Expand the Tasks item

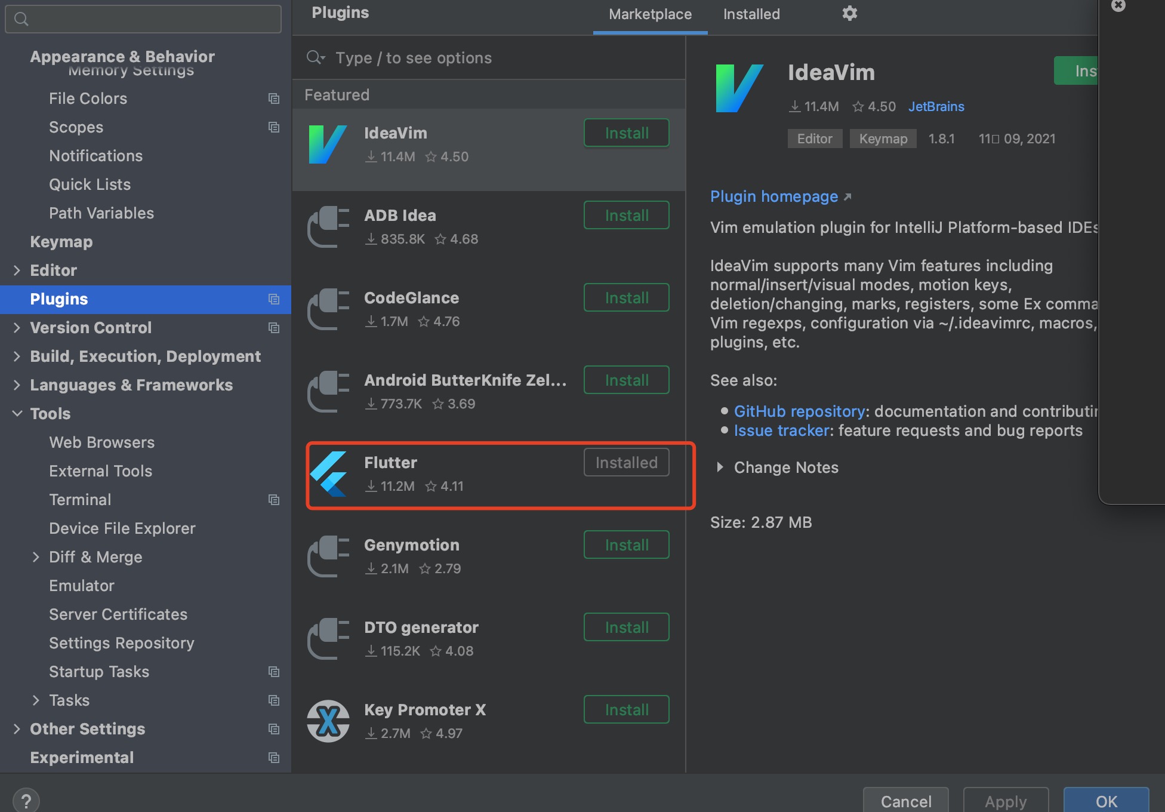pos(36,700)
